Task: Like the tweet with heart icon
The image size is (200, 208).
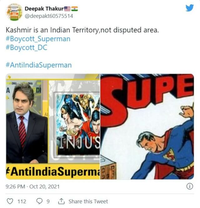Action: click(10, 201)
